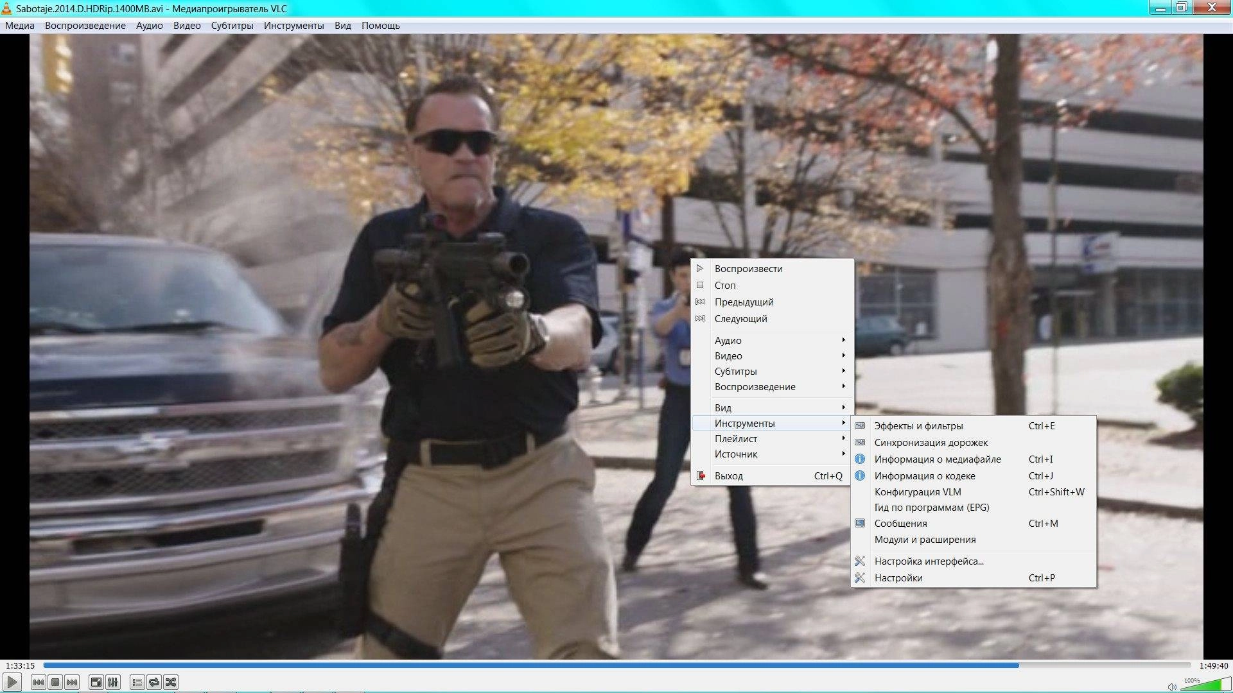The height and width of the screenshot is (693, 1233).
Task: Open Модули и расширения
Action: 974,540
